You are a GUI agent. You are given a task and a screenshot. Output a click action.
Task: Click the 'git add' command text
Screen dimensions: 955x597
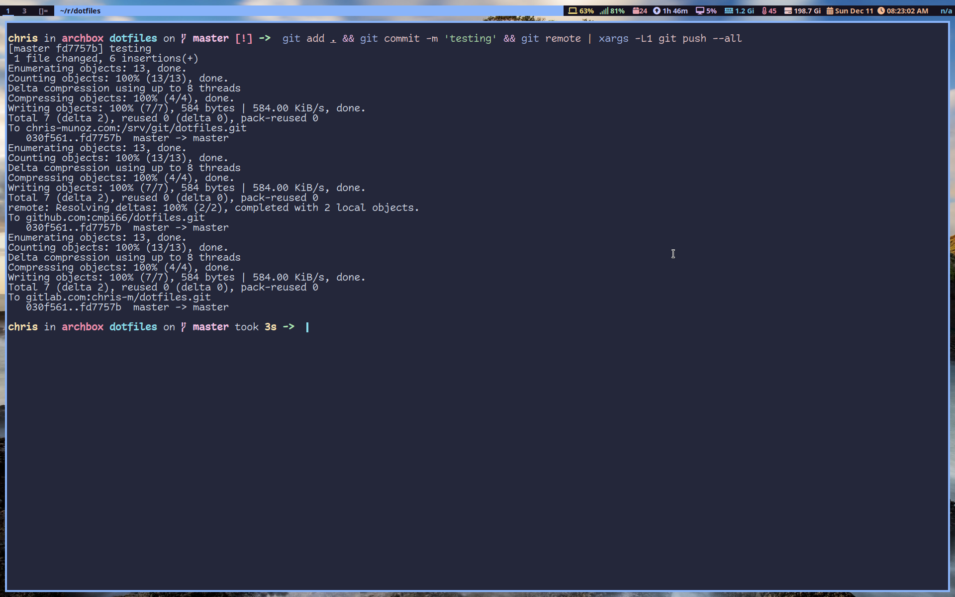point(303,39)
